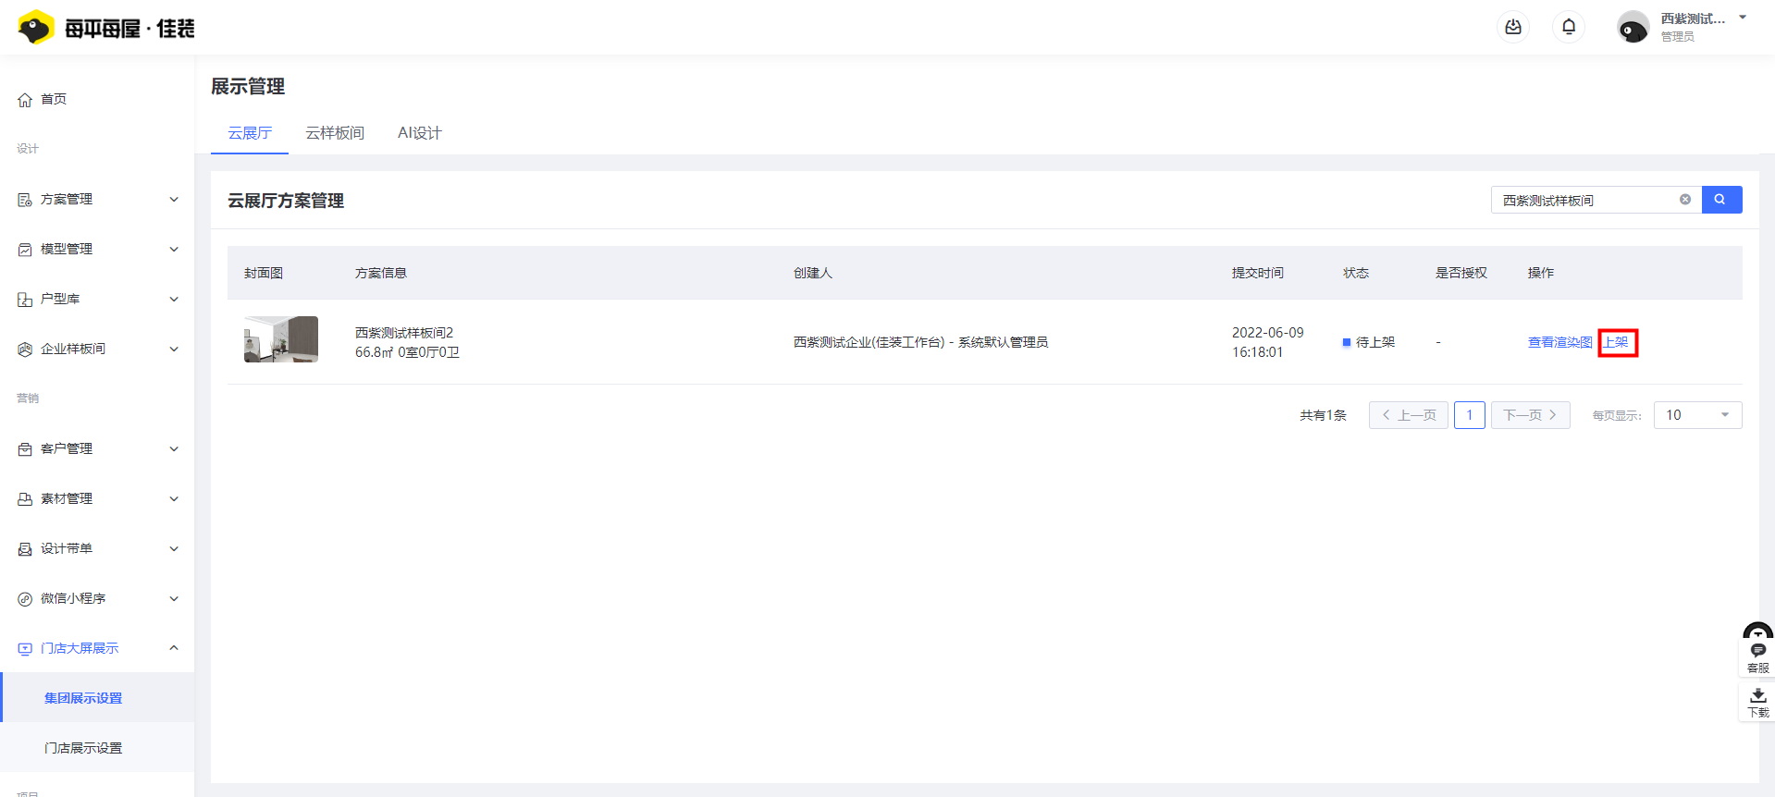Click 提交时间 column header
The image size is (1775, 797).
(x=1258, y=273)
